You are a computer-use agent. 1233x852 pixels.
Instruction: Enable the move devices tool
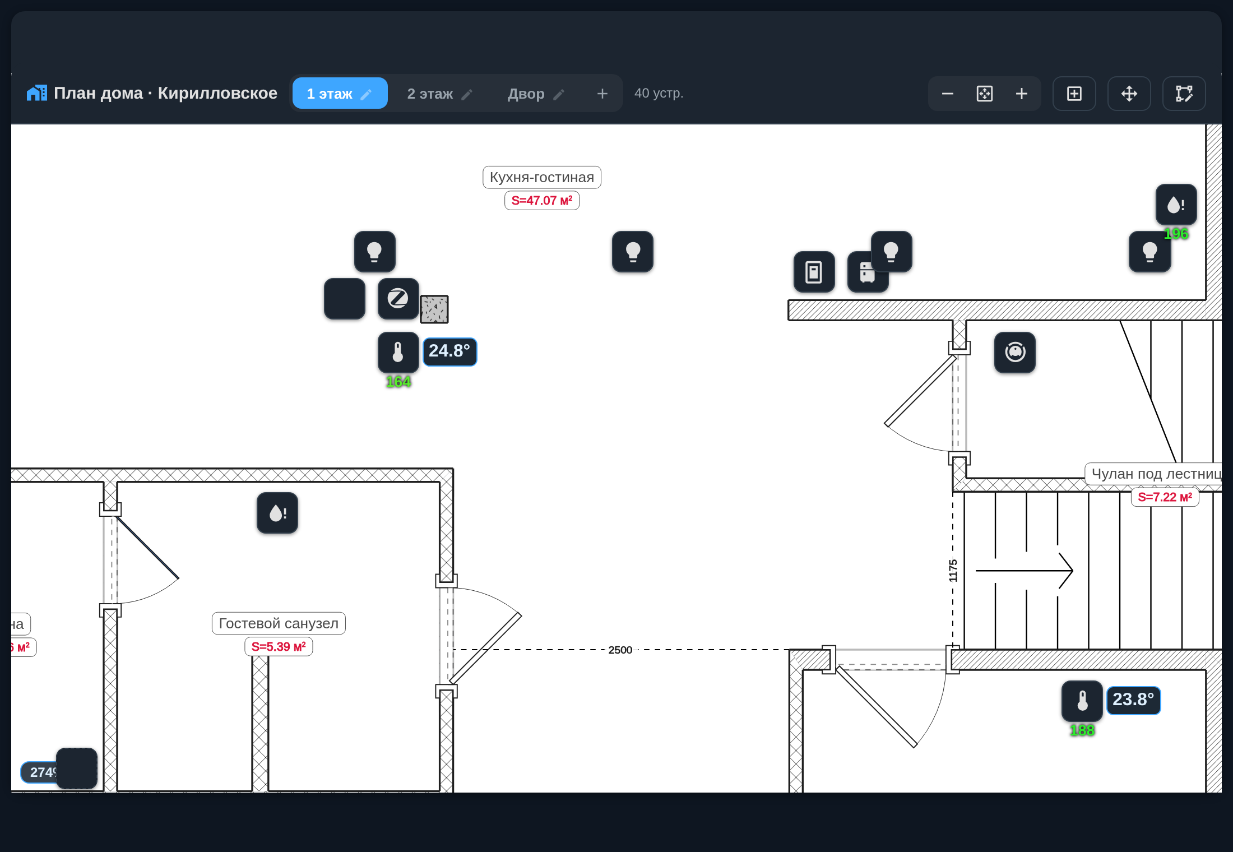[1129, 94]
